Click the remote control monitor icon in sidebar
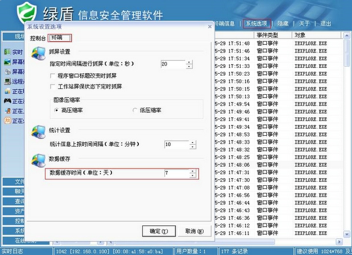The image size is (352, 255). point(8,81)
